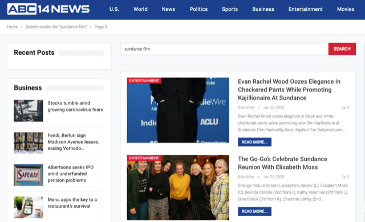Click author Bob Miller on The Go-Go's article
The height and width of the screenshot is (222, 365).
click(x=246, y=176)
